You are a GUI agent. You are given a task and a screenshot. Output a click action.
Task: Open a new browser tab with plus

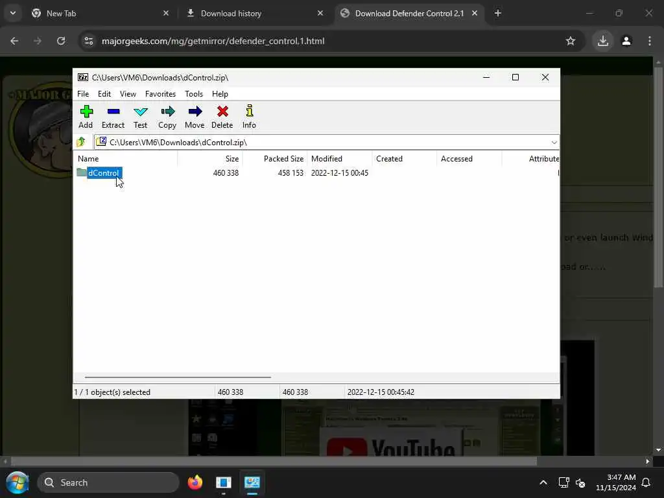point(498,14)
